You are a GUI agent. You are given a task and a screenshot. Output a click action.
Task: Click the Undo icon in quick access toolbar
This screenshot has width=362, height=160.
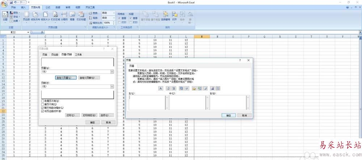tap(15, 2)
